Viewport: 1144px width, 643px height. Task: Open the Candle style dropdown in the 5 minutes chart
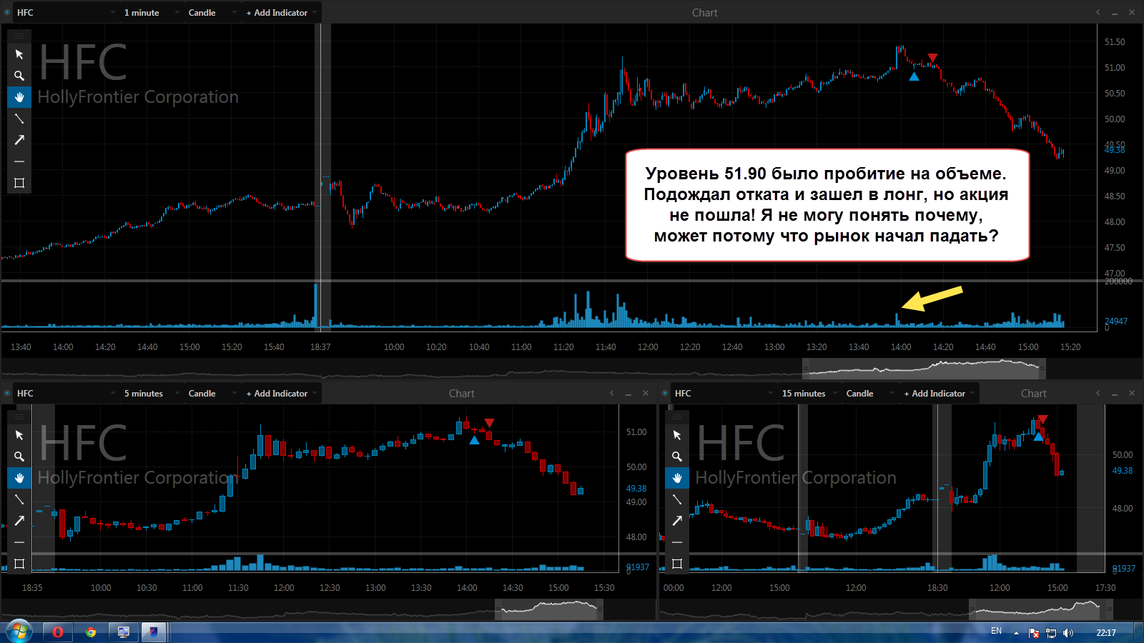[x=212, y=393]
